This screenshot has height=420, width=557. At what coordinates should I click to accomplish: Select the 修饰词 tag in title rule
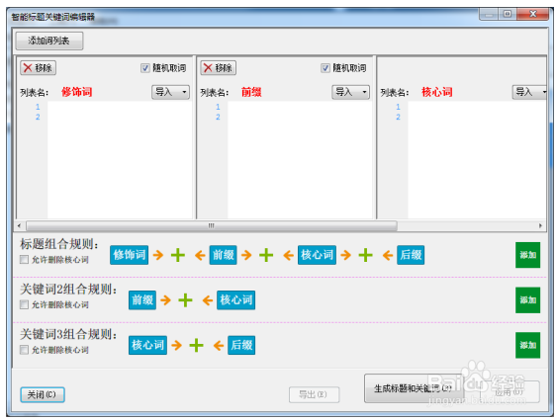pos(130,255)
